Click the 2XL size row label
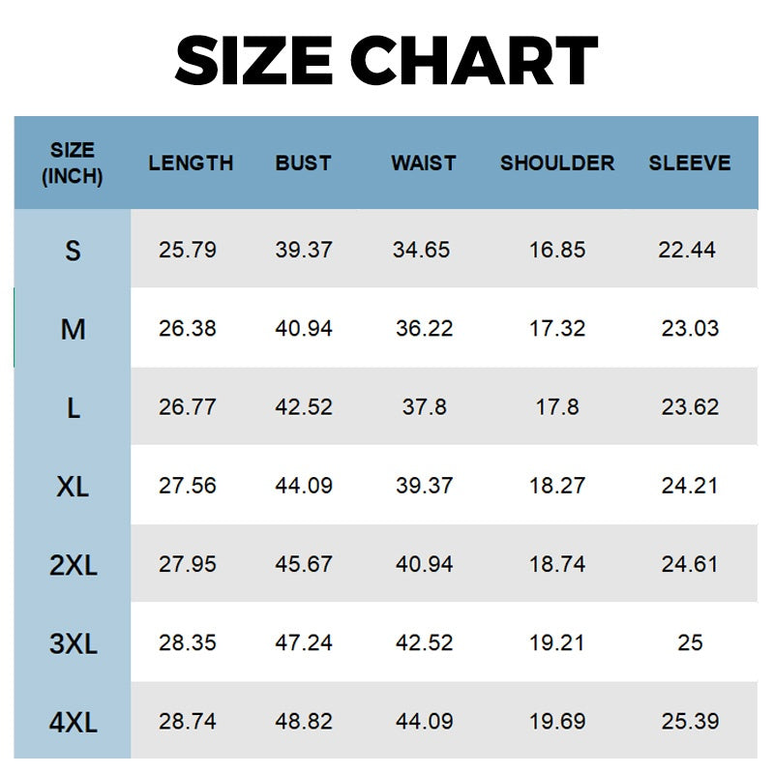Viewport: 774px width, 774px height. click(x=73, y=565)
